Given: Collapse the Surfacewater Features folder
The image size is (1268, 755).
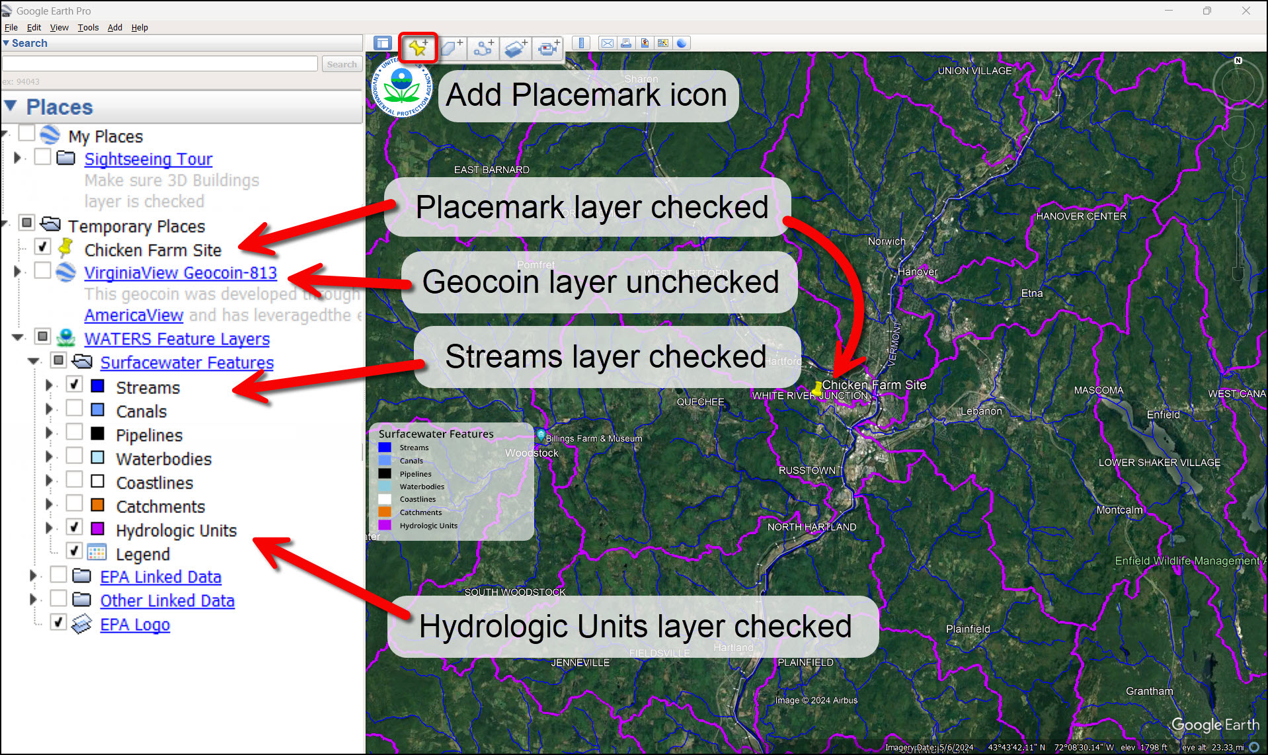Looking at the screenshot, I should [34, 362].
